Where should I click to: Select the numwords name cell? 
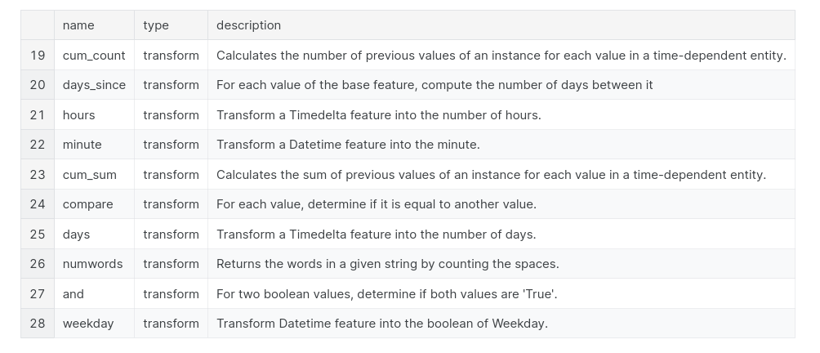[x=92, y=264]
